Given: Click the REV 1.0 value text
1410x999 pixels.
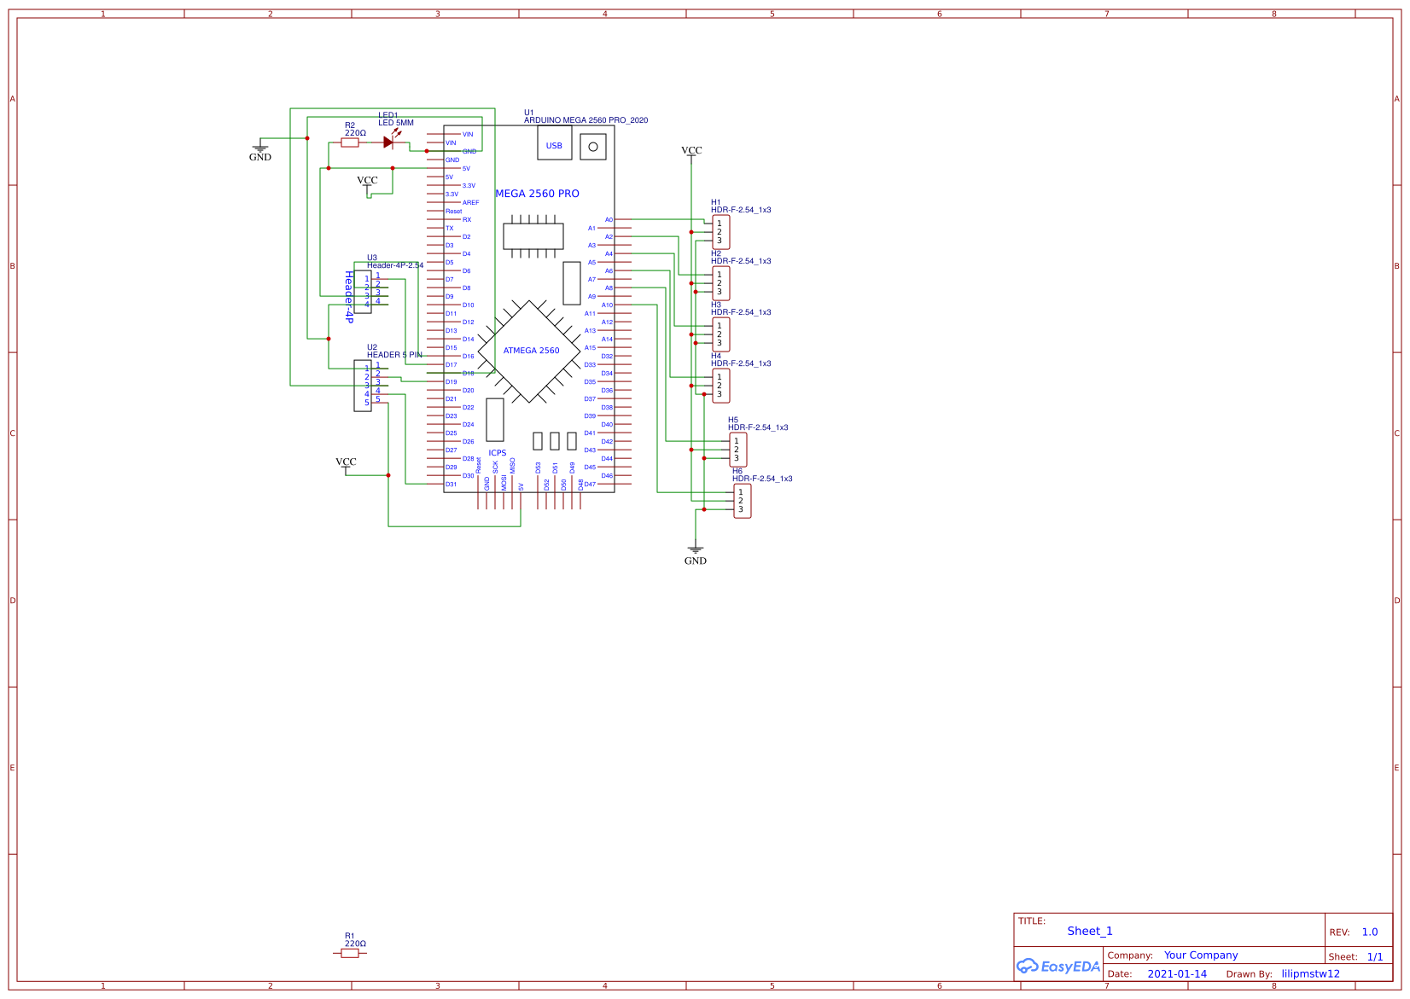Looking at the screenshot, I should (x=1369, y=932).
